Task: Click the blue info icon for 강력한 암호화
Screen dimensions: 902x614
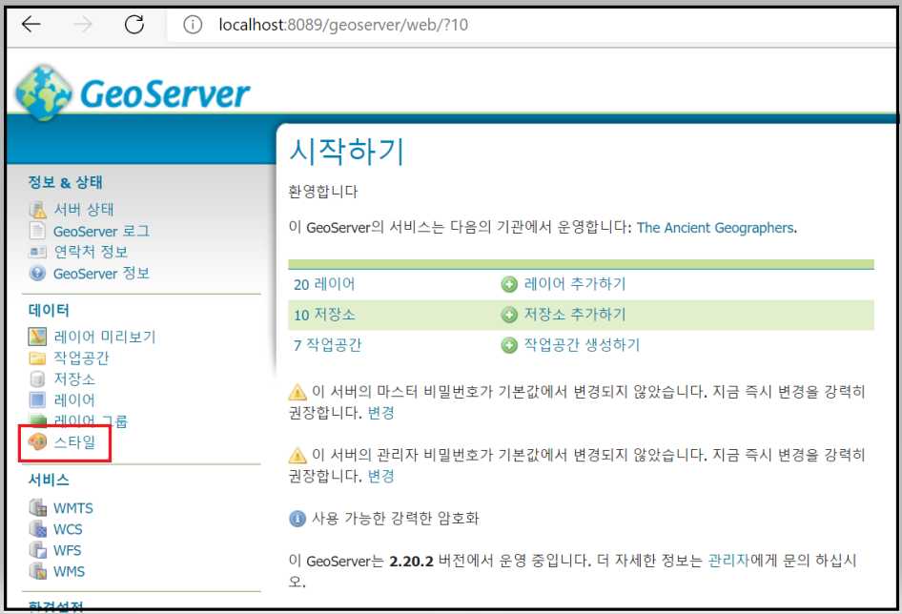Action: point(297,519)
